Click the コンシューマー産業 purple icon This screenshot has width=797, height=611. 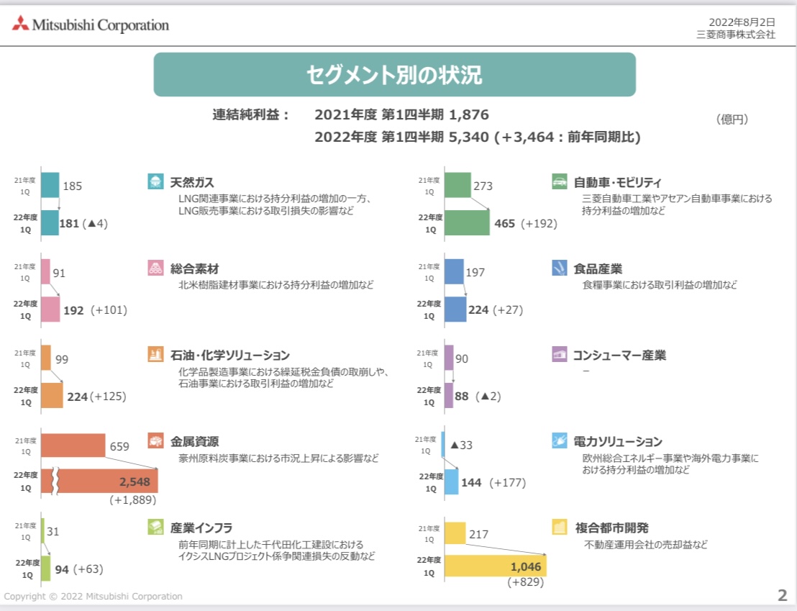560,355
